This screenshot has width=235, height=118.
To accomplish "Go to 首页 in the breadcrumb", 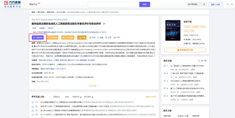I will tap(33, 12).
